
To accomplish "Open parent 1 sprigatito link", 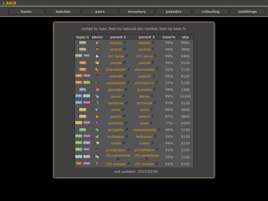I will pos(116,130).
